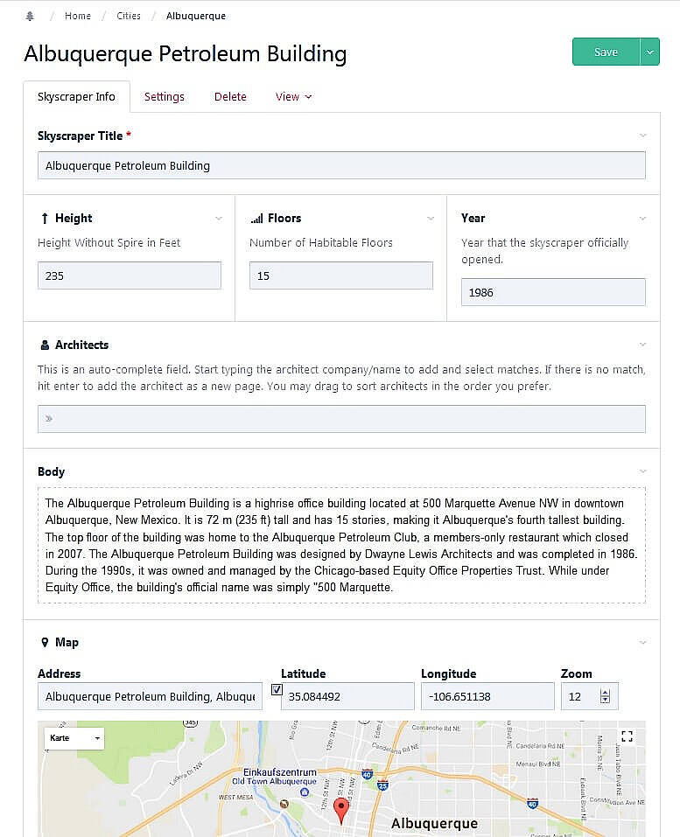Click the tree home icon in breadcrumb
This screenshot has width=680, height=837.
point(31,16)
